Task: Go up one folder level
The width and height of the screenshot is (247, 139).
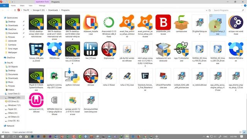Action: click(15, 10)
